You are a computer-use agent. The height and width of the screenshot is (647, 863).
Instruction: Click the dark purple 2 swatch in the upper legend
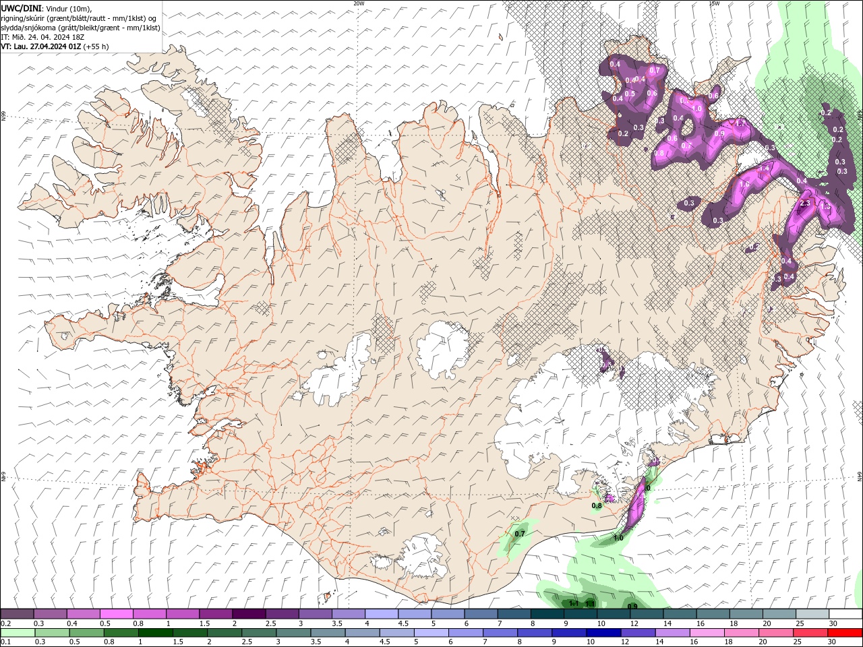pyautogui.click(x=248, y=614)
